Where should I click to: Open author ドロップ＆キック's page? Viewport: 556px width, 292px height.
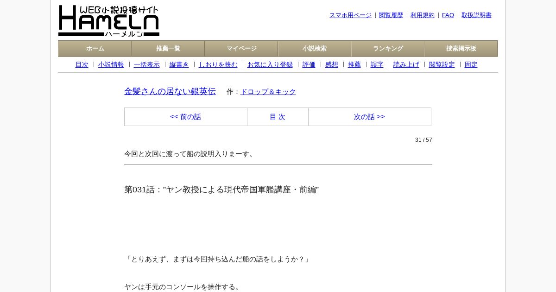tap(268, 92)
